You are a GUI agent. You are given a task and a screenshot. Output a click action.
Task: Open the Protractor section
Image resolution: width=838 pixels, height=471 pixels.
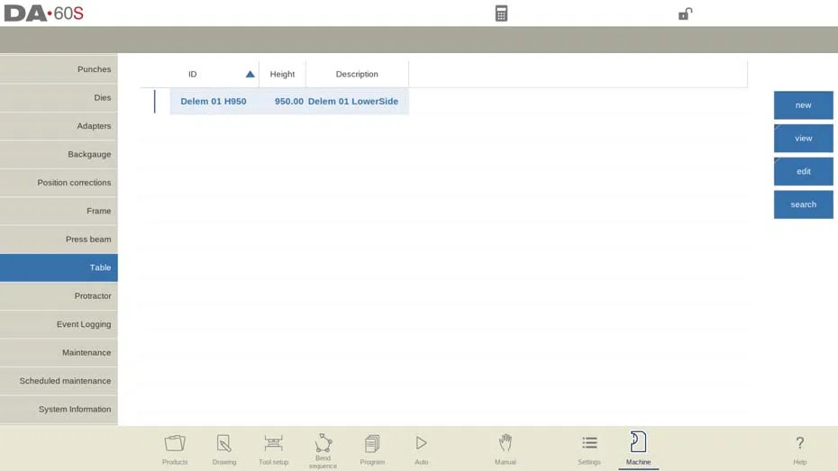click(59, 296)
